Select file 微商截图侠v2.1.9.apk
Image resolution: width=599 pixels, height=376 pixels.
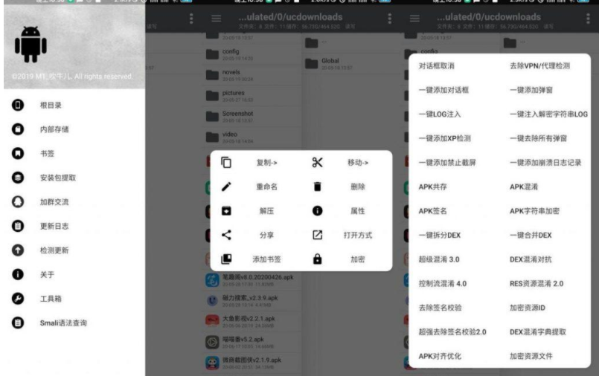click(x=252, y=363)
